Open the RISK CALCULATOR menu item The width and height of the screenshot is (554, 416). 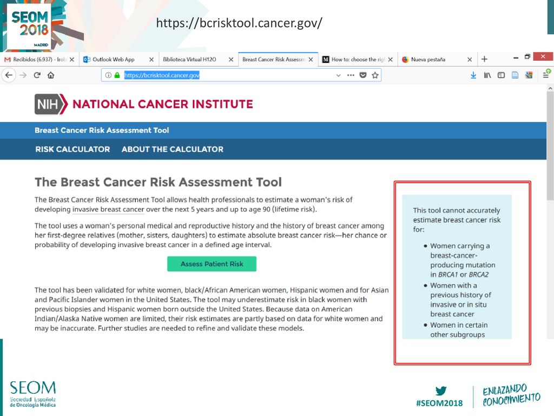point(72,149)
